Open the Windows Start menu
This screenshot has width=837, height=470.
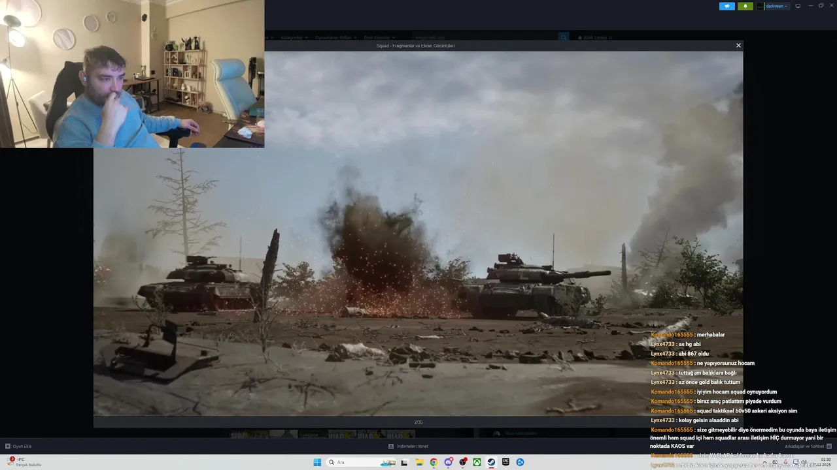(317, 462)
